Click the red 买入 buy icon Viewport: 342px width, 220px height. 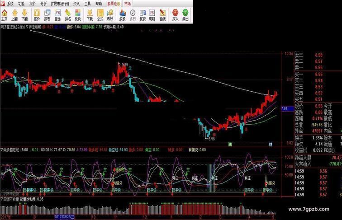[x=175, y=15]
